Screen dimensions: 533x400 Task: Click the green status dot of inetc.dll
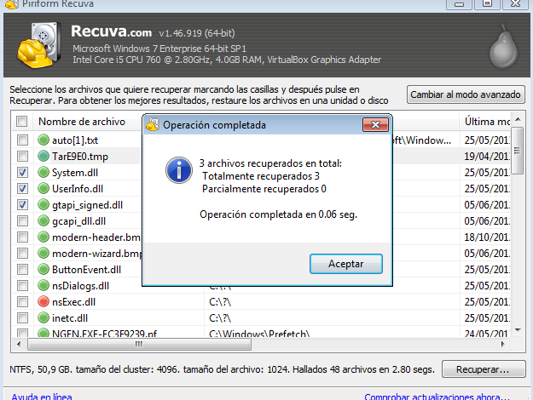pyautogui.click(x=43, y=318)
